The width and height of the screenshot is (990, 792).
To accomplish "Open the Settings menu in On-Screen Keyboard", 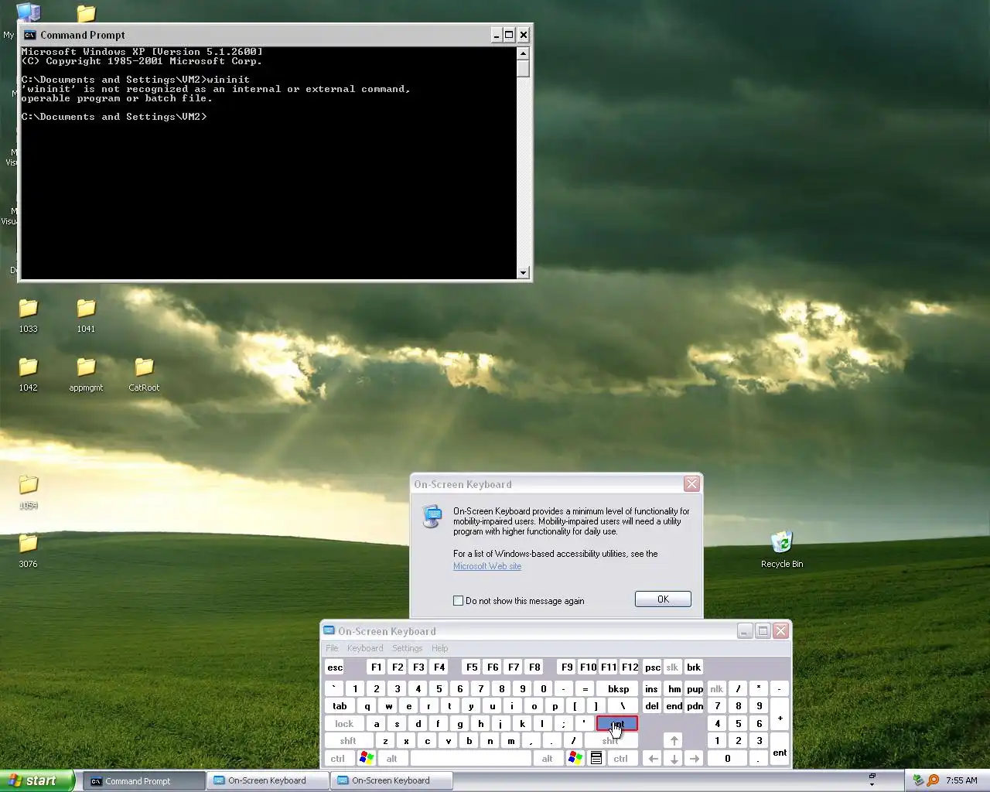I will pos(407,648).
